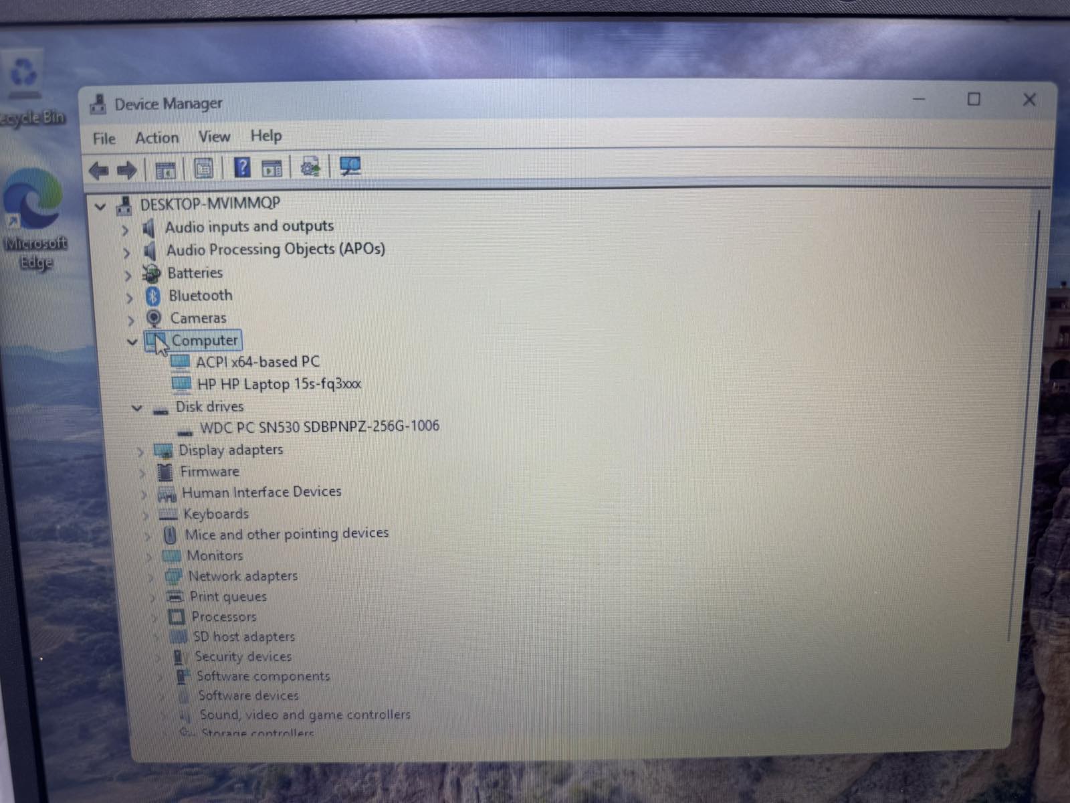This screenshot has height=803, width=1070.
Task: Open the Action menu
Action: (x=156, y=138)
